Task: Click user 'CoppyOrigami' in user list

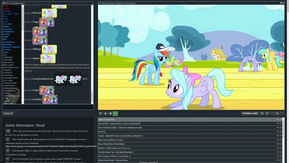Action: click(9, 86)
